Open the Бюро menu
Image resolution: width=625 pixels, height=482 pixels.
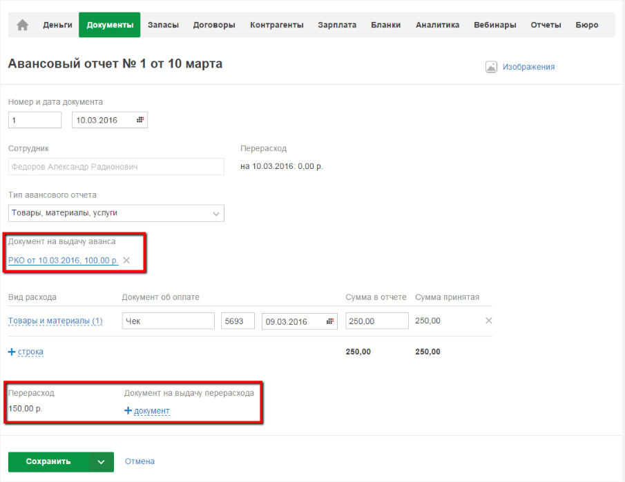pyautogui.click(x=587, y=25)
